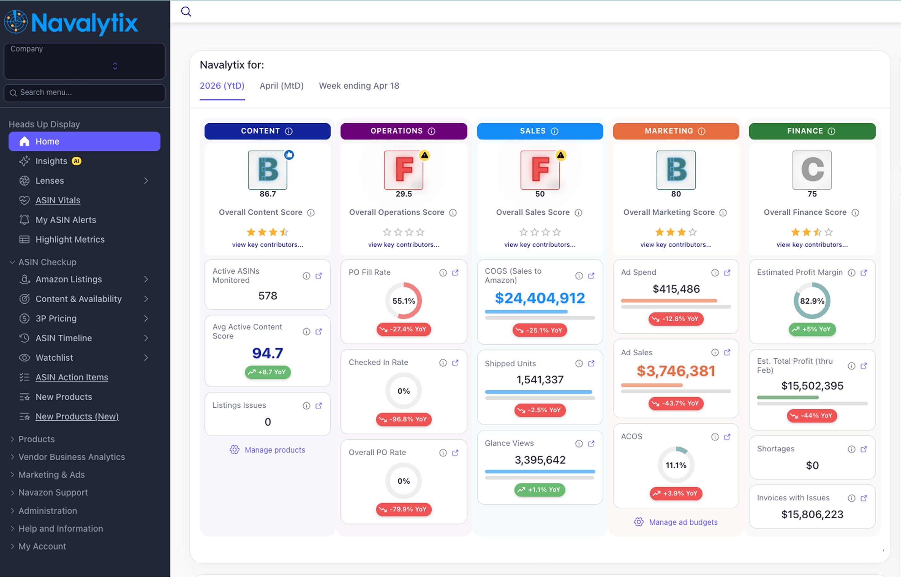Image resolution: width=901 pixels, height=577 pixels.
Task: Click info icon in FINANCE header
Action: tap(831, 131)
